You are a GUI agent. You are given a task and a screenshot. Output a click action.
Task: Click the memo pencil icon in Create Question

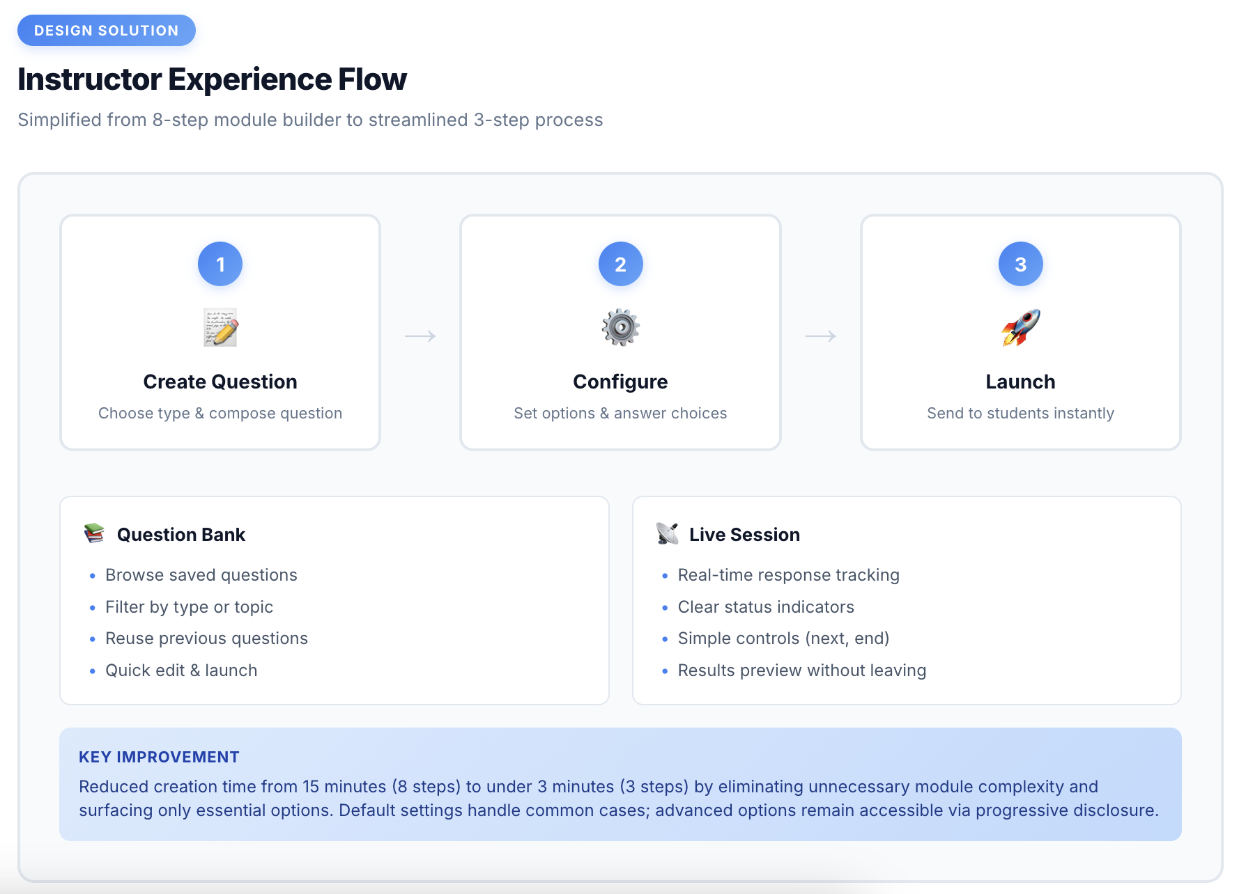(220, 327)
